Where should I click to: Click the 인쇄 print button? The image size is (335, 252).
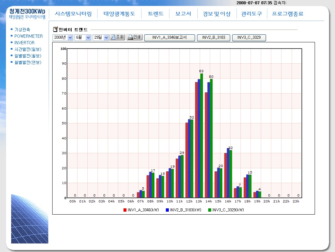tap(135, 37)
